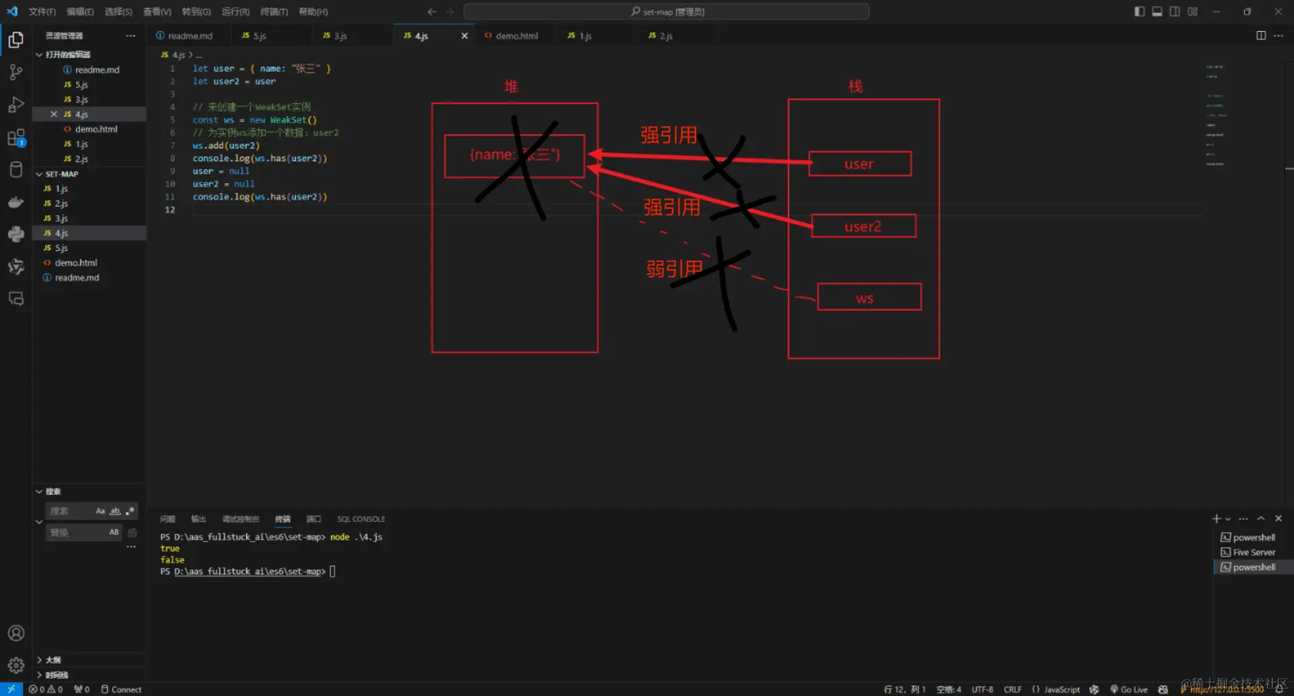This screenshot has width=1294, height=696.
Task: Open the Terminal menu in menu bar
Action: (274, 11)
